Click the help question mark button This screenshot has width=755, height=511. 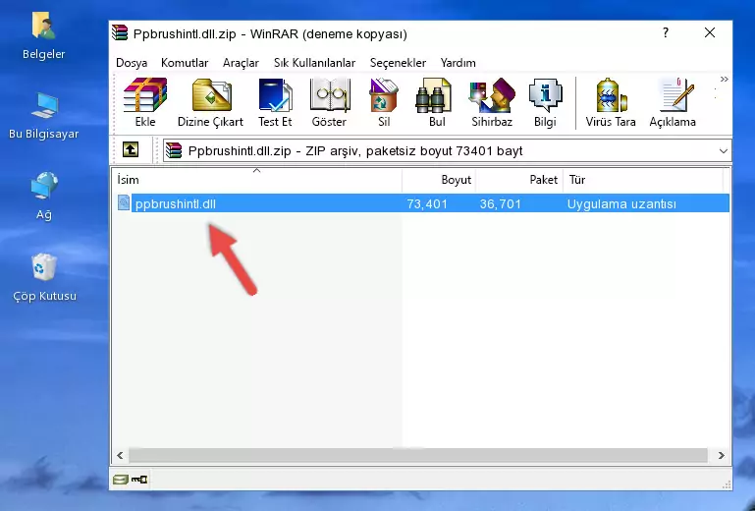[666, 32]
